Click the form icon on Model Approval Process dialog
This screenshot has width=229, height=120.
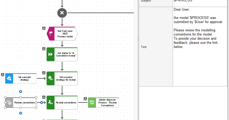pos(92,102)
